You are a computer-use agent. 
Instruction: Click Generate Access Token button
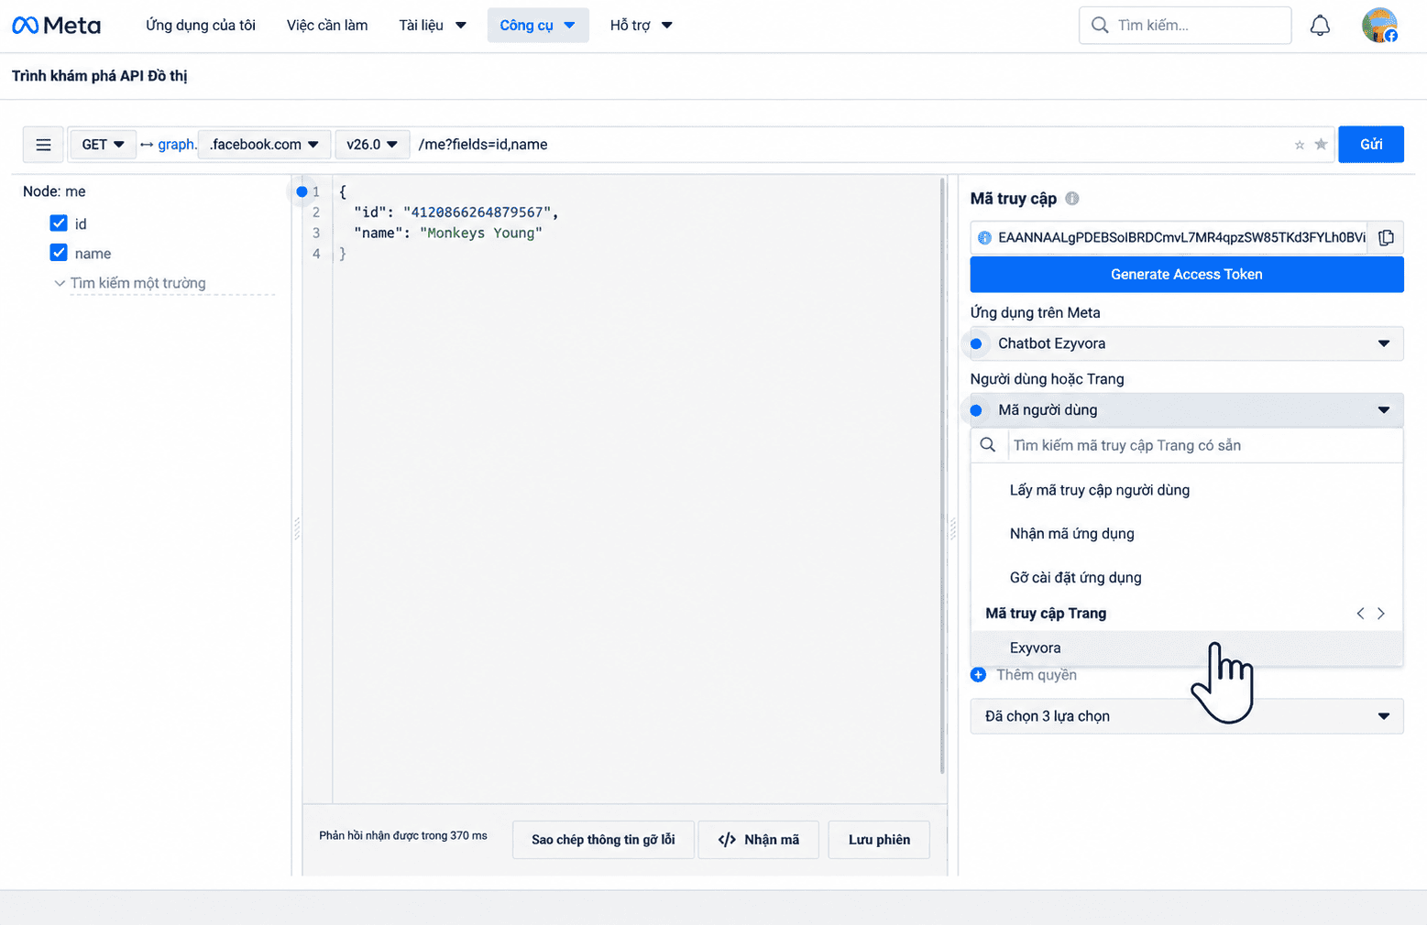pyautogui.click(x=1187, y=275)
